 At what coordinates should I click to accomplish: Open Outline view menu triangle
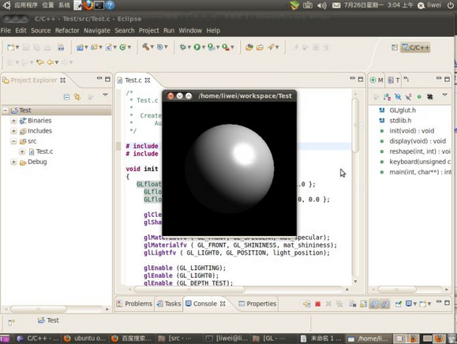[x=444, y=95]
